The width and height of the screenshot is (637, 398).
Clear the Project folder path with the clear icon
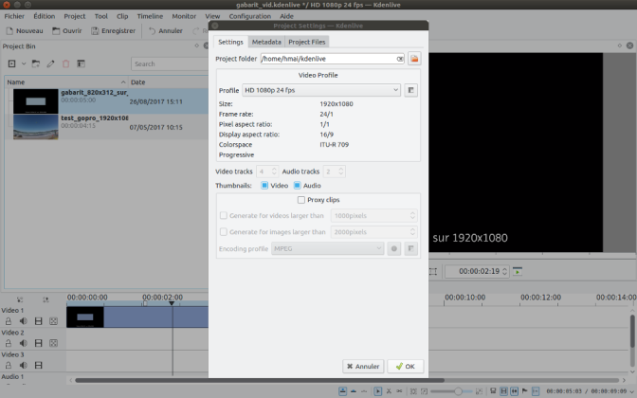[400, 59]
